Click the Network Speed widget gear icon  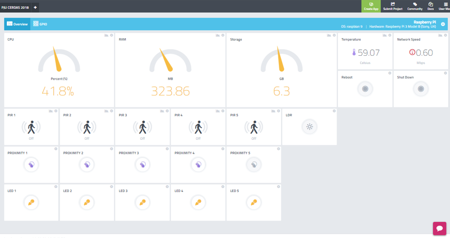[446, 35]
